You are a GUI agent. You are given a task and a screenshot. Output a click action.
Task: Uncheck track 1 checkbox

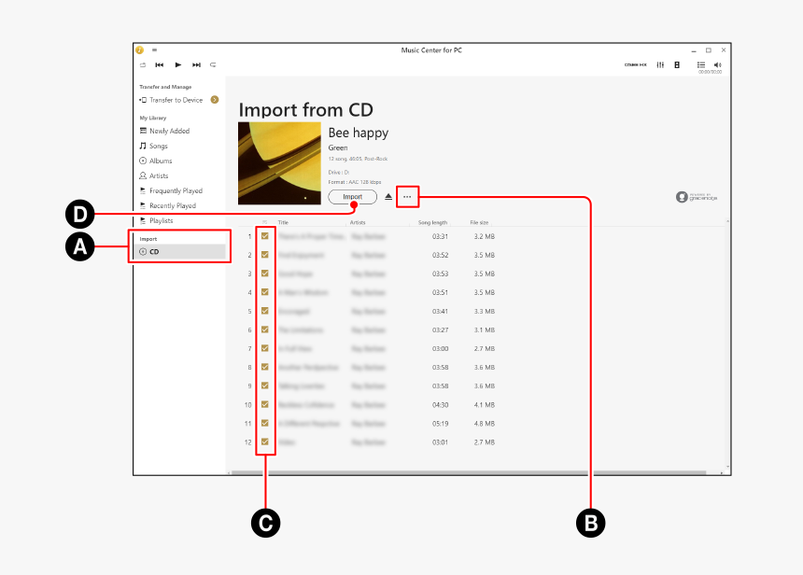click(265, 236)
